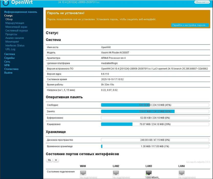This screenshot has width=213, height=179.
Task: Click the Свободно memory progress bar
Action: click(x=155, y=105)
